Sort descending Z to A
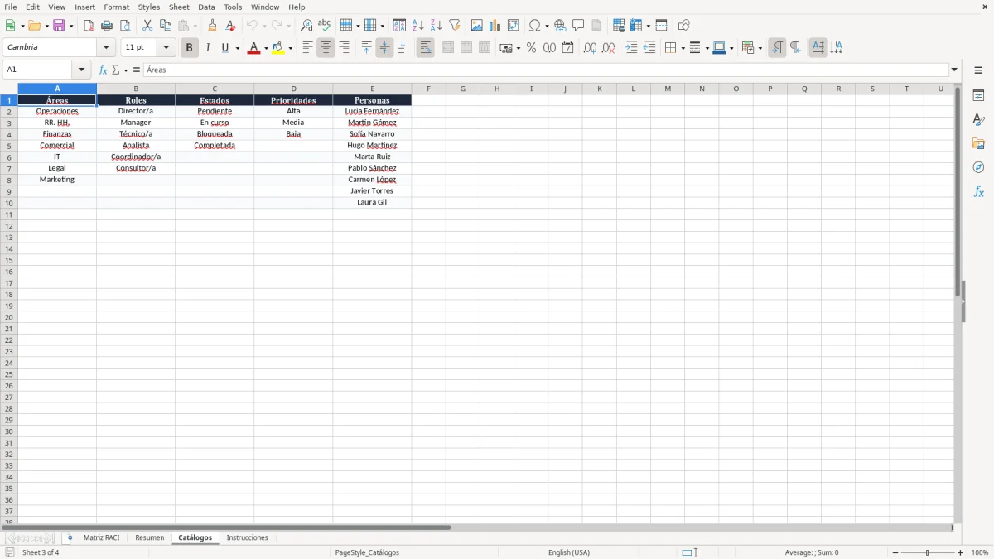The height and width of the screenshot is (559, 994). coord(437,26)
